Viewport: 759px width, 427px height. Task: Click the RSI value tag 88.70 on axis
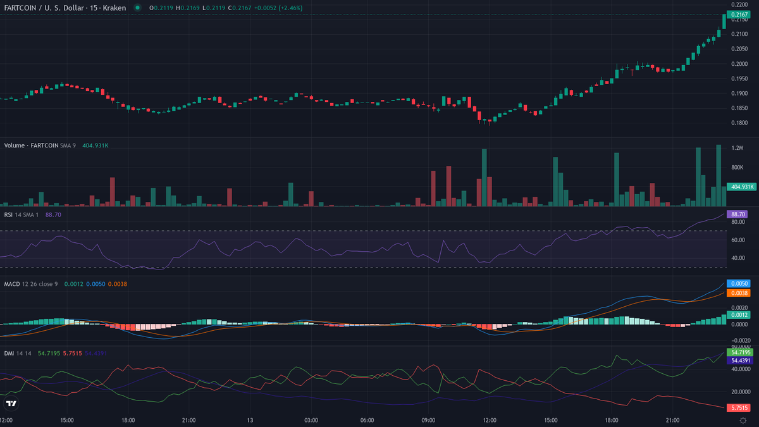(737, 214)
